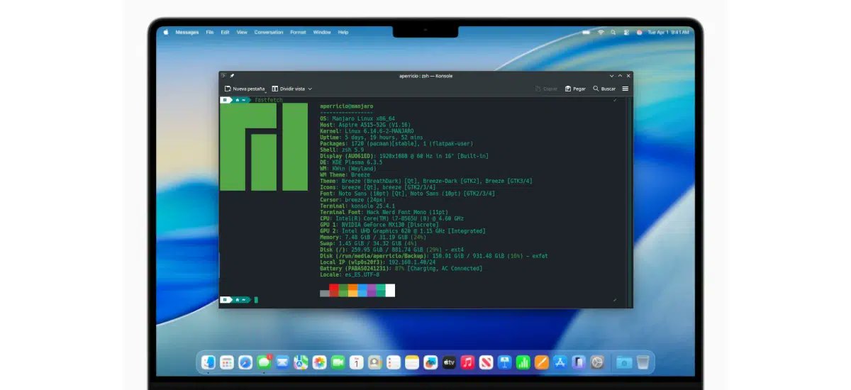Open Calendar in the dock
The height and width of the screenshot is (390, 851).
coord(356,362)
